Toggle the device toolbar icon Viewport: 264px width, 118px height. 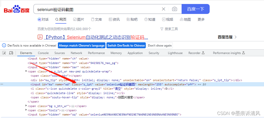point(11,53)
